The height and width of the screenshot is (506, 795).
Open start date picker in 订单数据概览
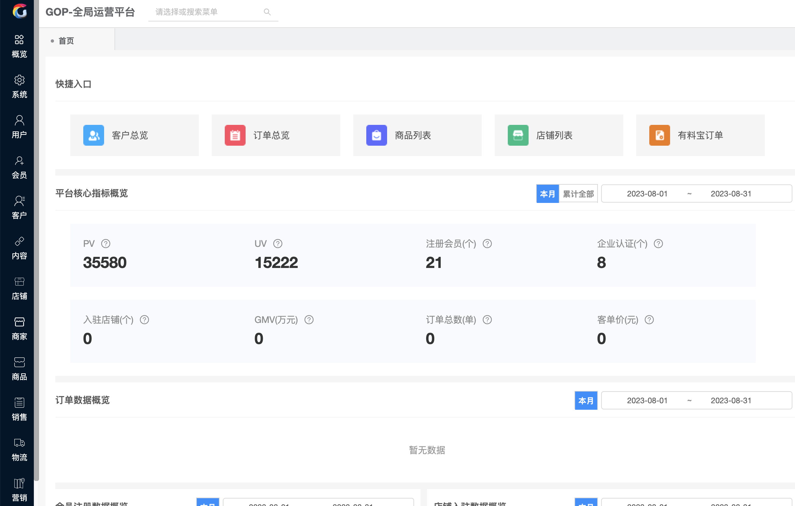[647, 400]
